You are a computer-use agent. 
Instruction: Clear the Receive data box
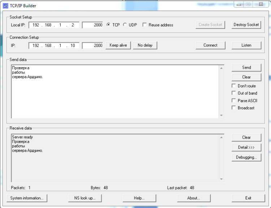click(246, 138)
